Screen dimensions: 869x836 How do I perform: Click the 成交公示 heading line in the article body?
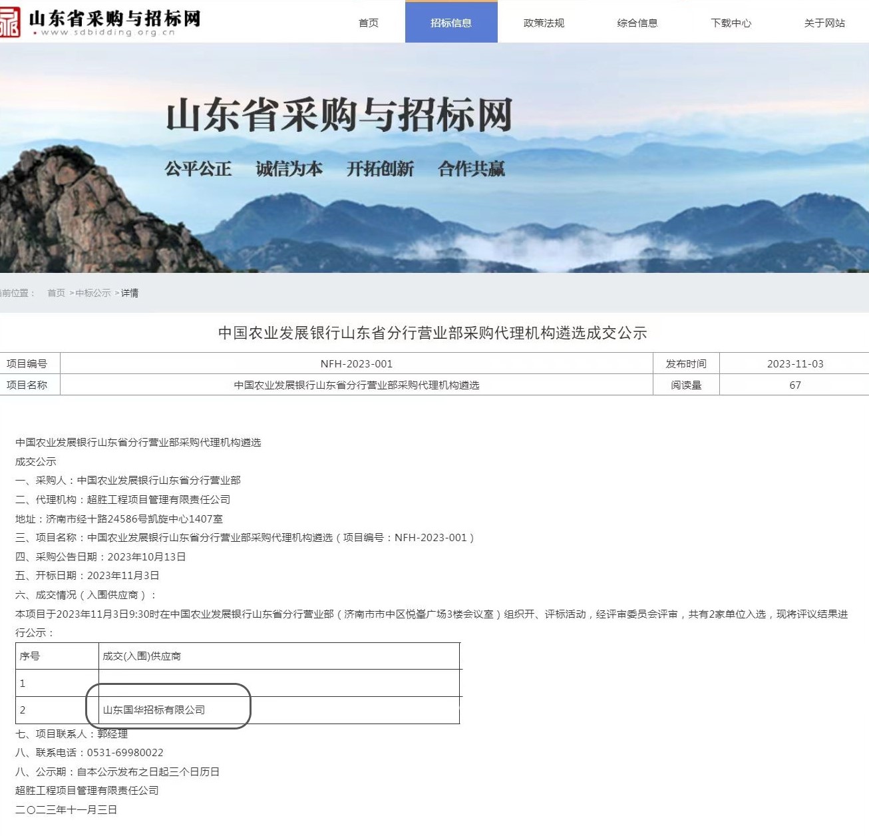tap(36, 461)
